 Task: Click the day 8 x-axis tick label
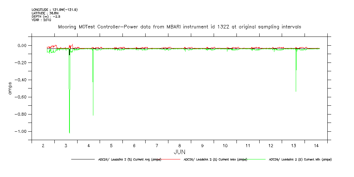(x=180, y=145)
